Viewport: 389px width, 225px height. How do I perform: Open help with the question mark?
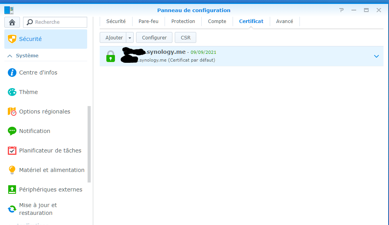[x=341, y=10]
